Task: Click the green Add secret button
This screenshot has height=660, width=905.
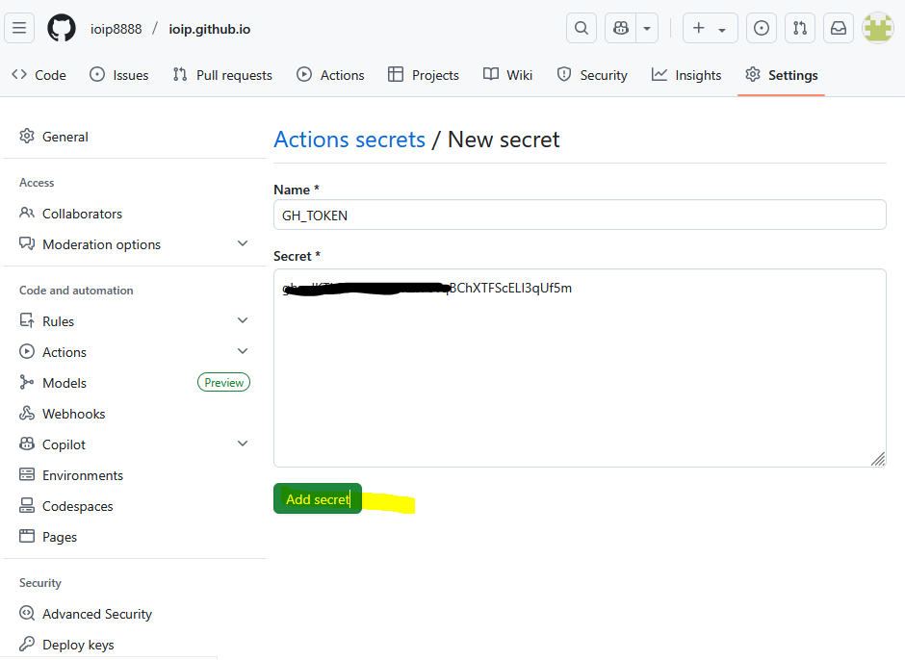Action: (x=317, y=499)
